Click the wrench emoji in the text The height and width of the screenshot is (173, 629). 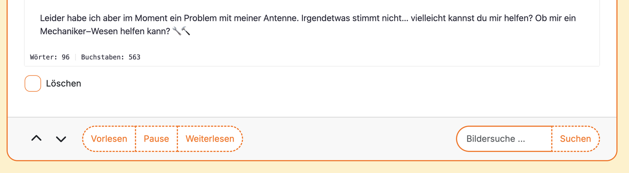[x=177, y=31]
